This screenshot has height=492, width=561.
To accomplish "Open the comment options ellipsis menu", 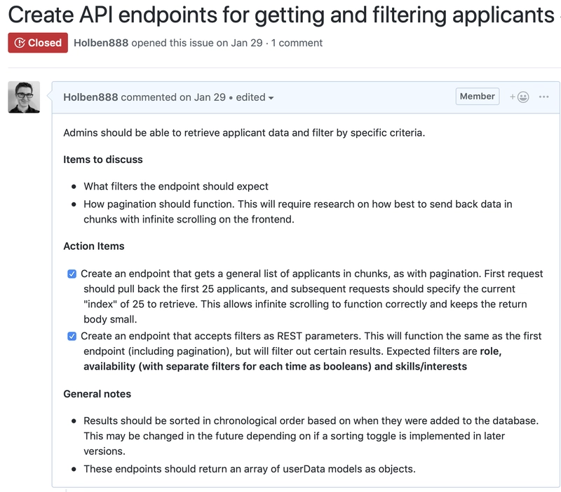I will 543,97.
